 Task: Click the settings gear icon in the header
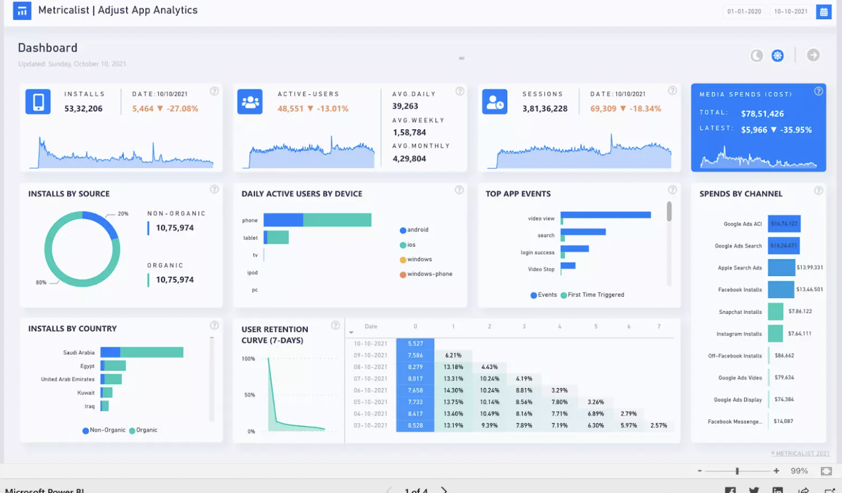[x=778, y=55]
